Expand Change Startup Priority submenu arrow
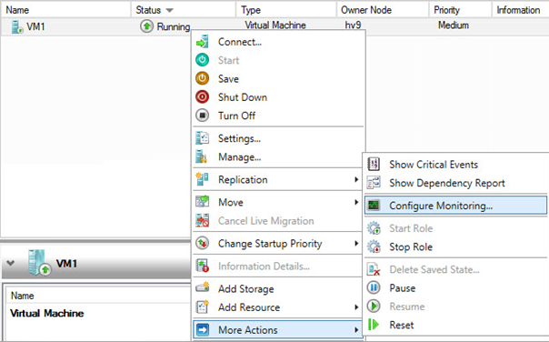Viewport: 549px width, 342px height. click(356, 243)
